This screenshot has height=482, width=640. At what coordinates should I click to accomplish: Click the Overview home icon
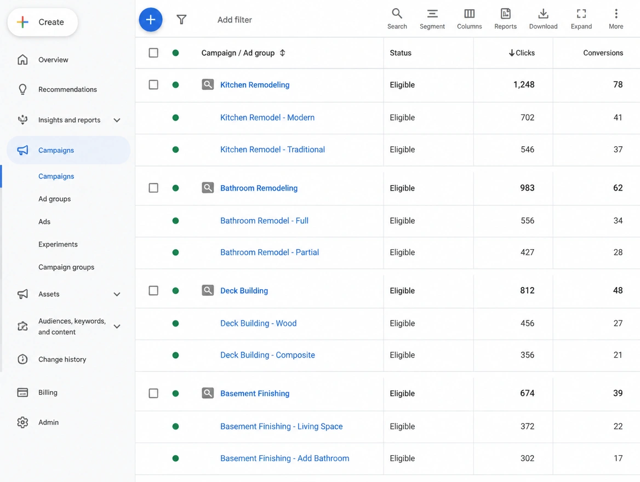point(22,60)
